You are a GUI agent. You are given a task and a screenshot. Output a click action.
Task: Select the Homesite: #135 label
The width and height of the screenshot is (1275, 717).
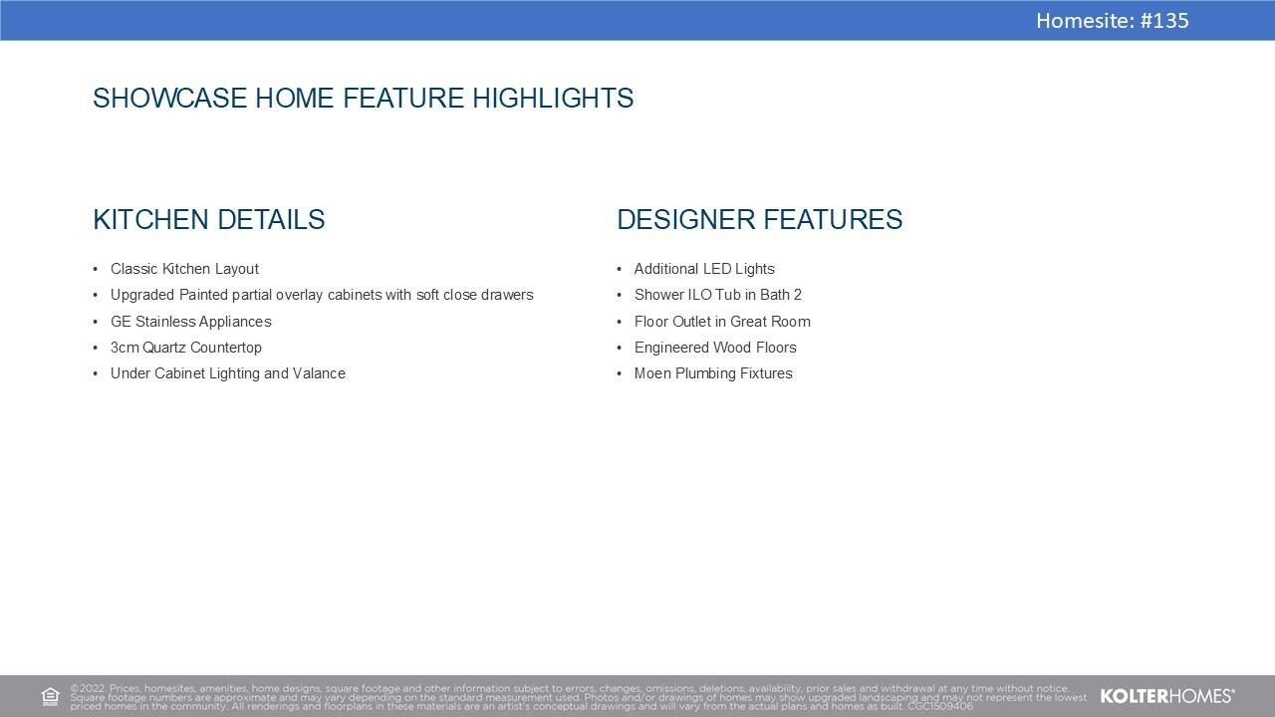pyautogui.click(x=1112, y=21)
